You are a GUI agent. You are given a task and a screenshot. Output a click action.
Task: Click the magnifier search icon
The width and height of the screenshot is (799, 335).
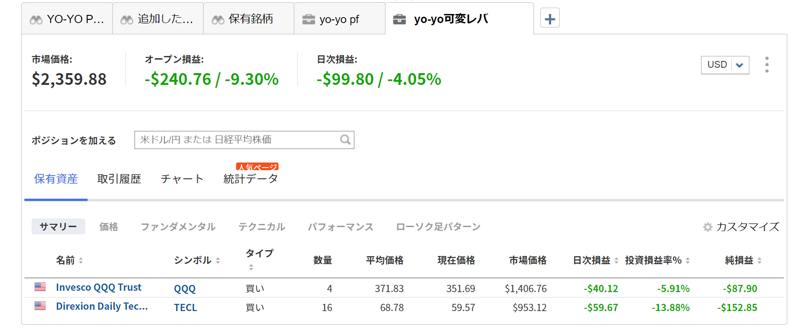345,140
